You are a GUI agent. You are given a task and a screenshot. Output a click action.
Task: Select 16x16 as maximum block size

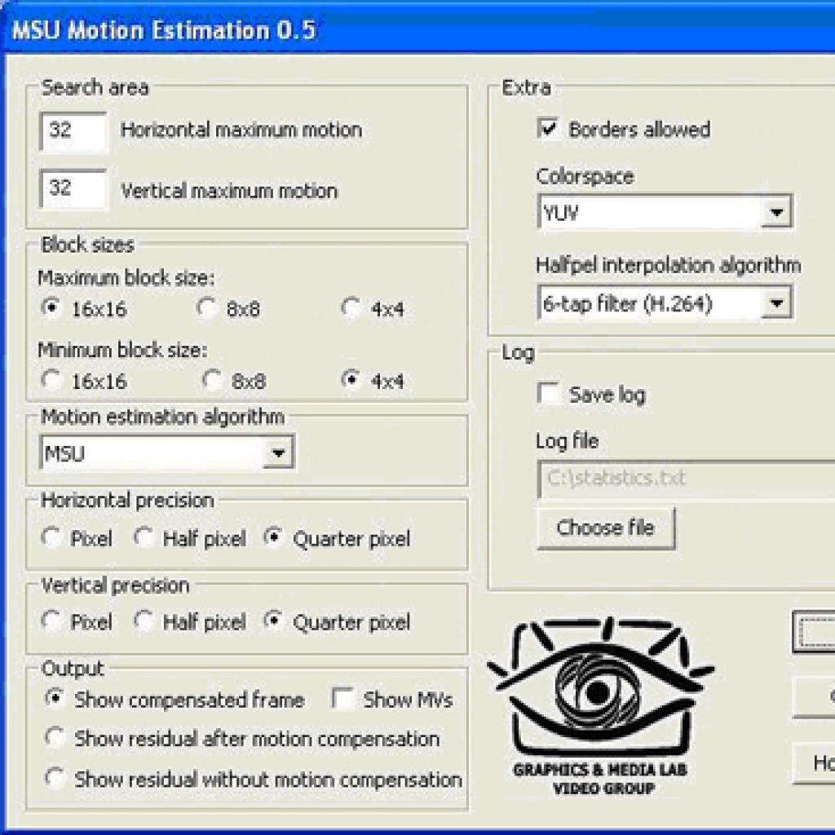click(x=51, y=307)
